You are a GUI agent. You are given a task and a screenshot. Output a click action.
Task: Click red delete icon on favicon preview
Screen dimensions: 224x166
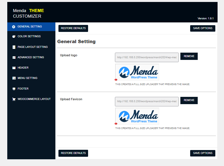[x=116, y=124]
